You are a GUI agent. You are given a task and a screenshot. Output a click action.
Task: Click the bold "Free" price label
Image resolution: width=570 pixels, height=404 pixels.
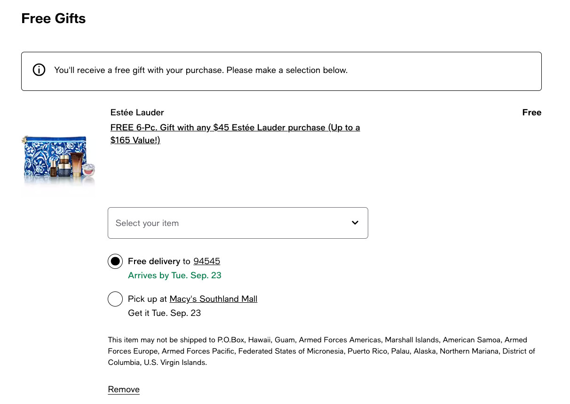click(x=531, y=113)
